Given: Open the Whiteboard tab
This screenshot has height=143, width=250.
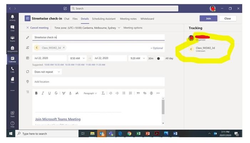Looking at the screenshot, I should click(x=147, y=19).
